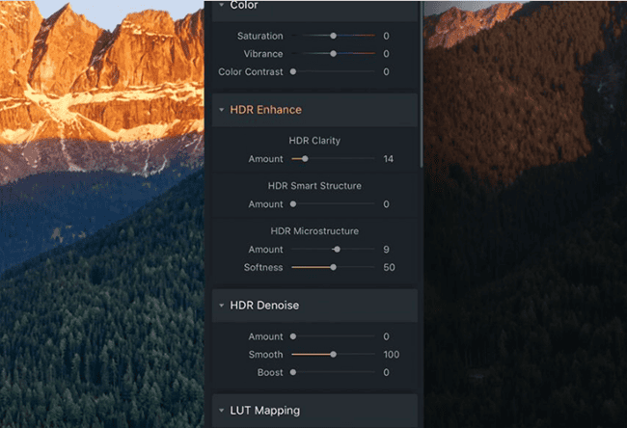Screen dimensions: 627x428
Task: Click the HDR Microstructure Amount value 9
Action: click(386, 250)
